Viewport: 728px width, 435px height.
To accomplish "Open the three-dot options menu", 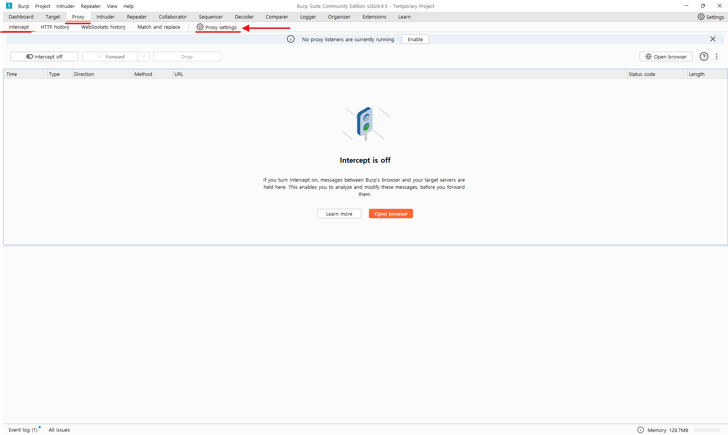I will click(x=717, y=57).
